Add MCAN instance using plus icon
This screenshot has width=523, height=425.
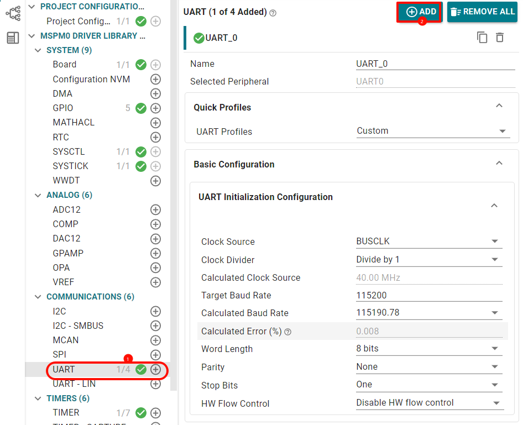[x=155, y=340]
